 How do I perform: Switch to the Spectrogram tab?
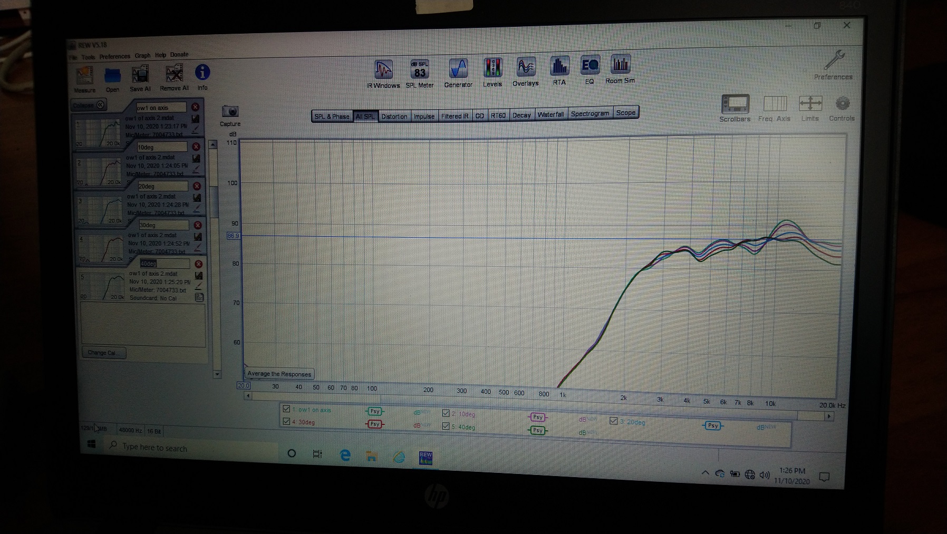(x=590, y=113)
